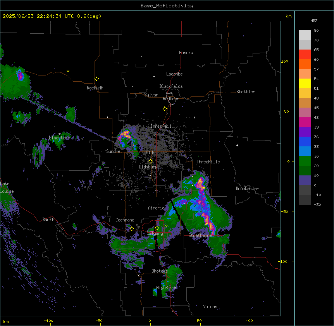Select the yellow diamond marker below RedDeer
The width and height of the screenshot is (334, 326).
165,109
